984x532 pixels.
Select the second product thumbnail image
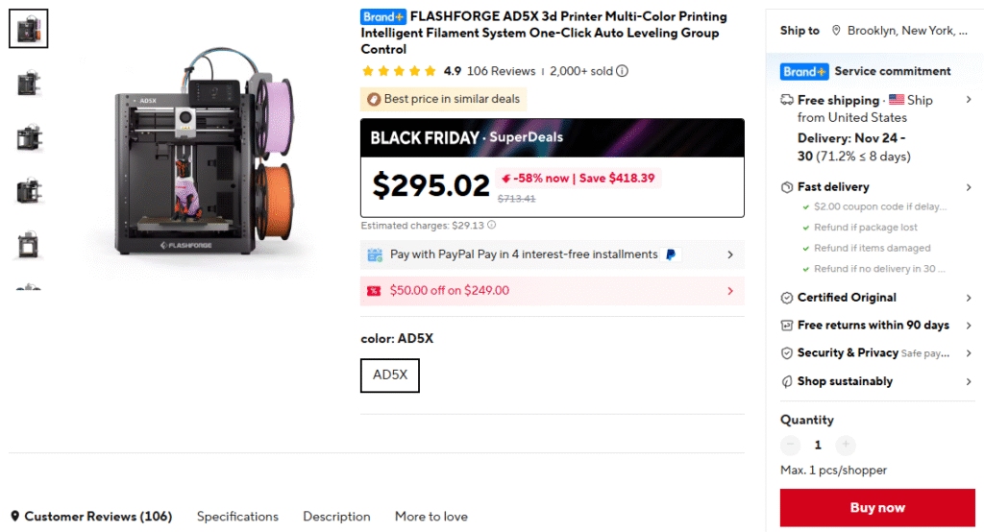(x=28, y=83)
